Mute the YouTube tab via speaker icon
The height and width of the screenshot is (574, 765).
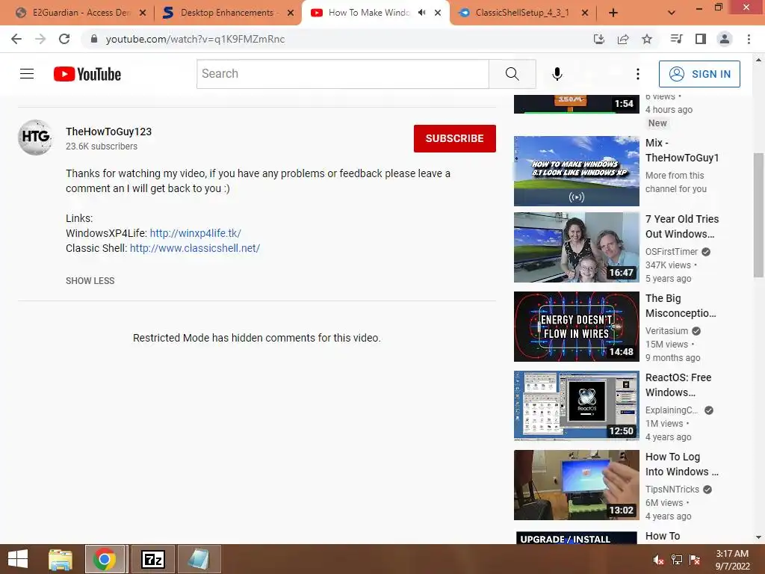(x=422, y=13)
